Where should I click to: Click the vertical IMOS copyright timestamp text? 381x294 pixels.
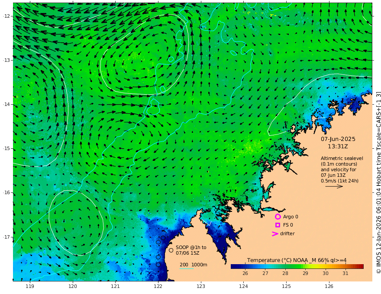point(378,182)
